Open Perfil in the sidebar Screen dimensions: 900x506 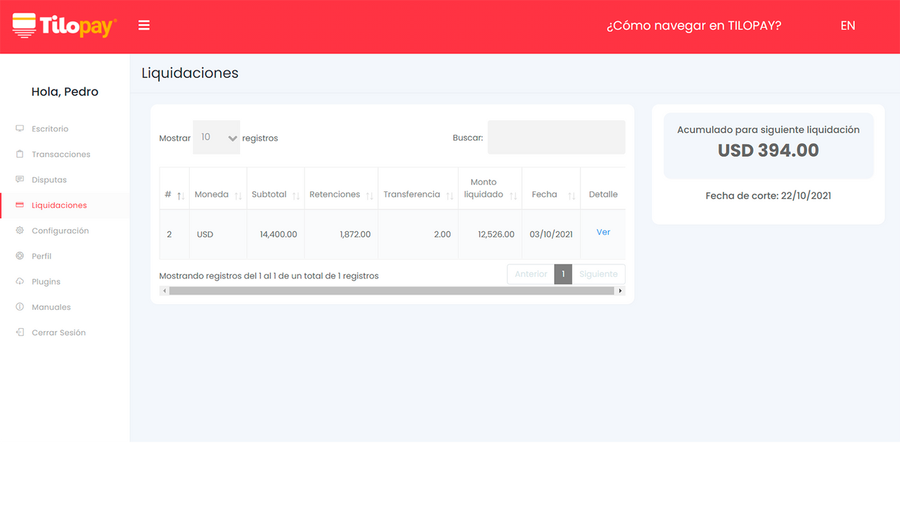point(41,256)
